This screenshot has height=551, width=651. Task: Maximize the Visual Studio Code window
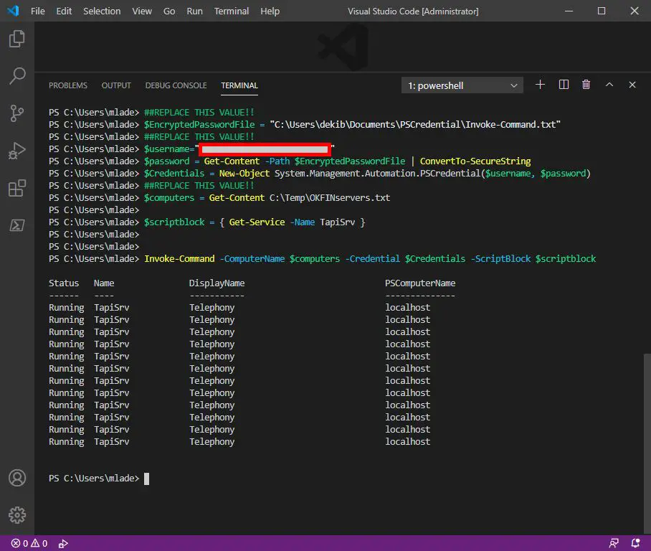pyautogui.click(x=602, y=11)
